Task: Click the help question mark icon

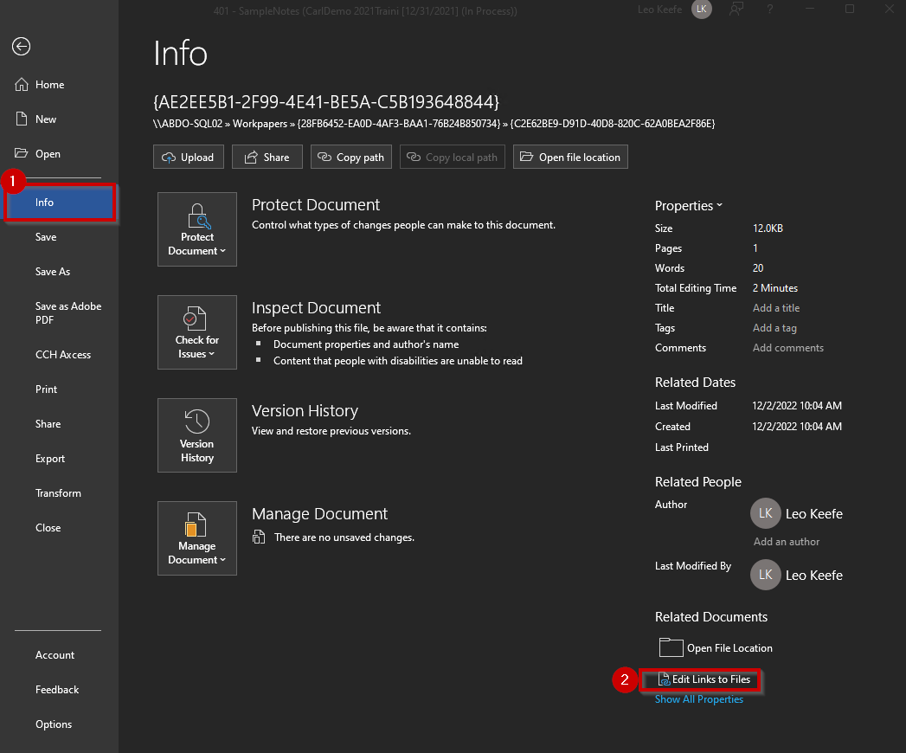Action: pyautogui.click(x=769, y=9)
